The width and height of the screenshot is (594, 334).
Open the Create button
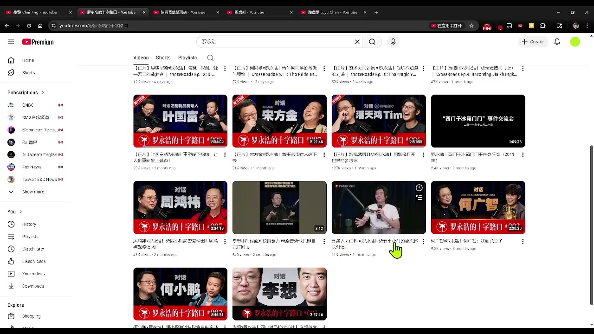[533, 42]
